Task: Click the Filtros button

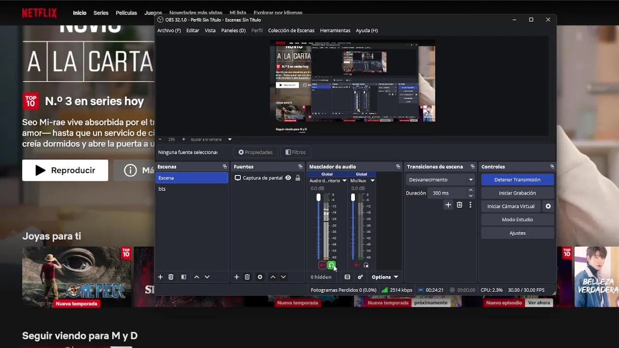Action: coord(295,152)
